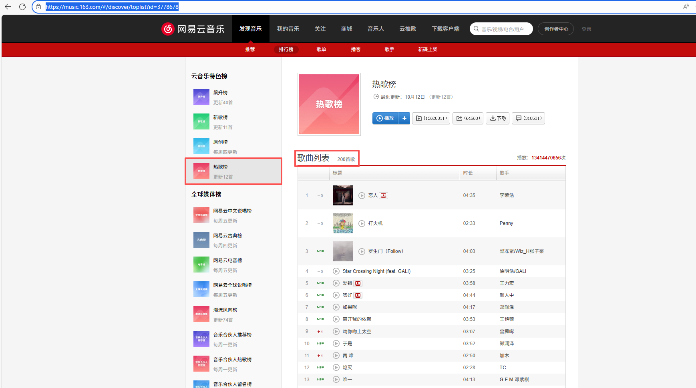Play the song 离开我的依赖
The width and height of the screenshot is (696, 388).
click(x=336, y=319)
